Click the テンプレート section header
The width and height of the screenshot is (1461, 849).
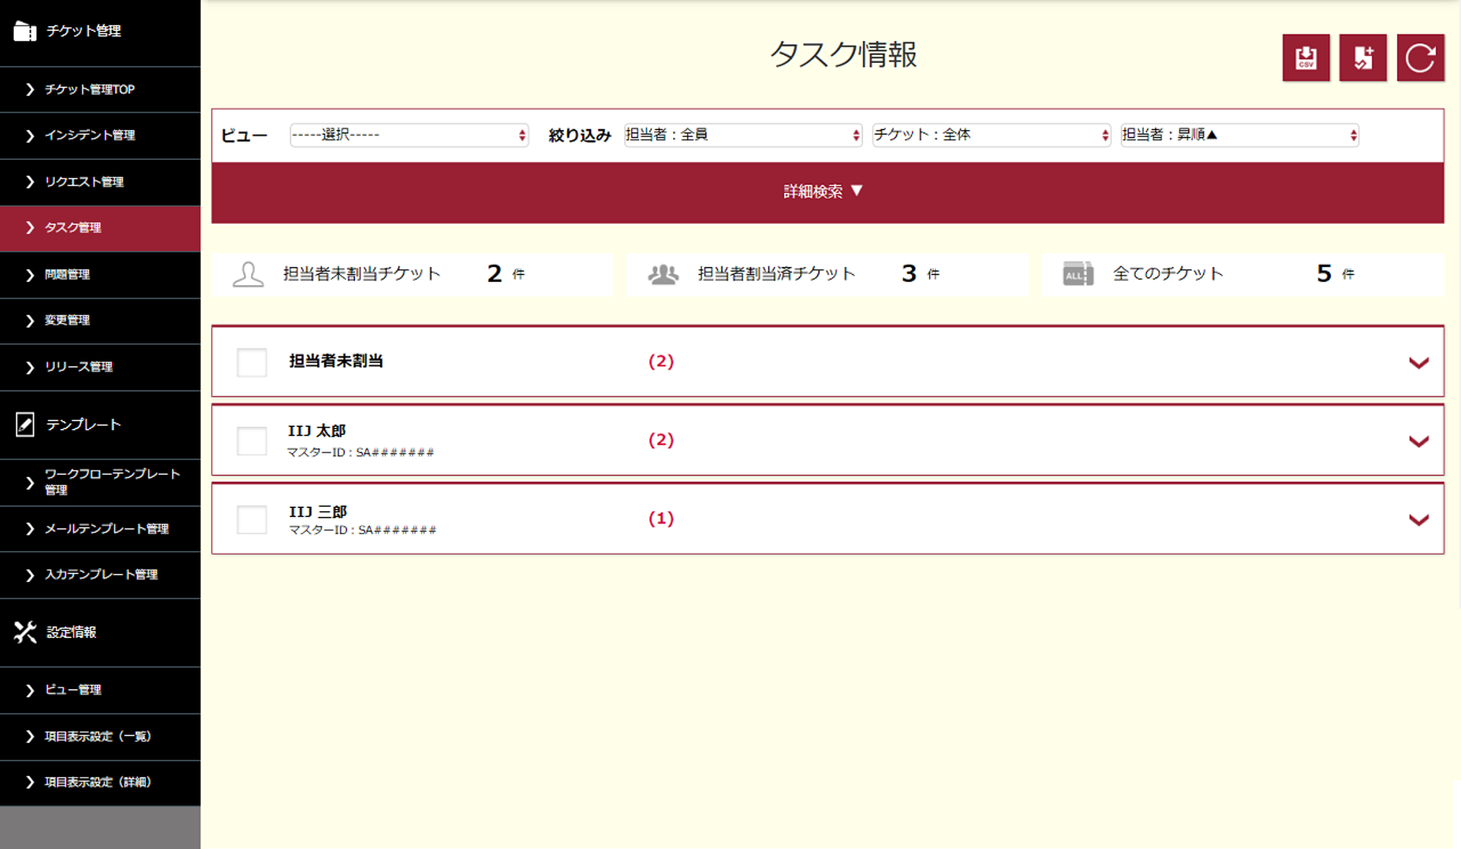[100, 425]
